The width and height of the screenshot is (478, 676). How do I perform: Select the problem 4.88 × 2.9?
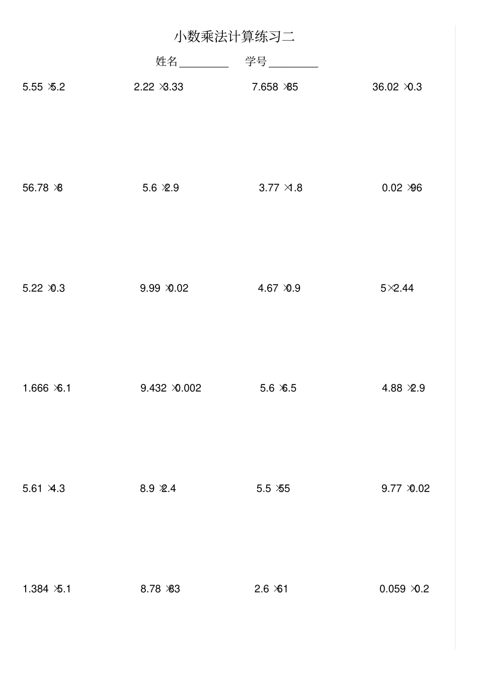(403, 388)
